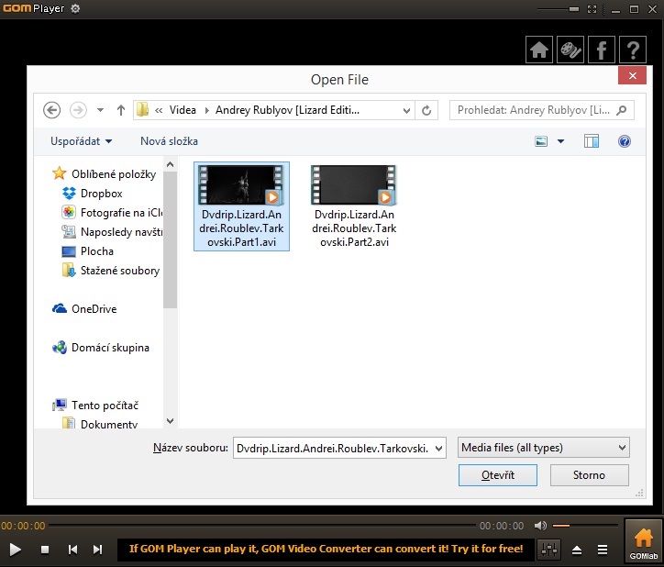Open the film reel converter icon
This screenshot has height=567, width=664.
(x=570, y=50)
